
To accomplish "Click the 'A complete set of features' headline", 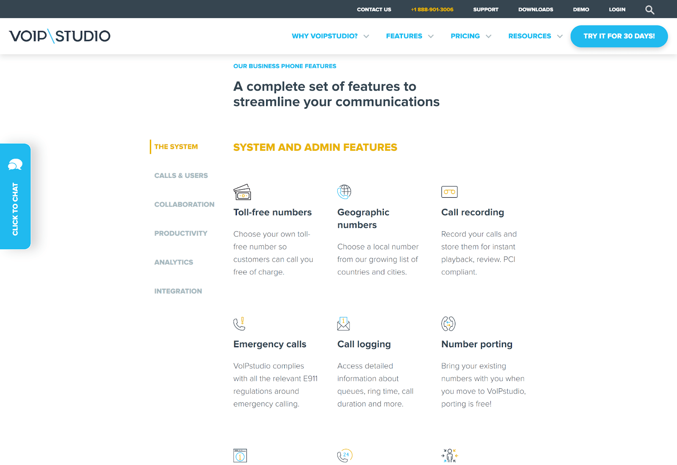I will click(x=336, y=94).
